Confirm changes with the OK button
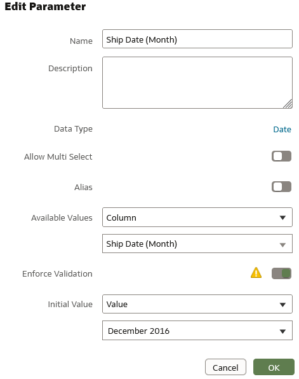299x379 pixels. tap(274, 367)
